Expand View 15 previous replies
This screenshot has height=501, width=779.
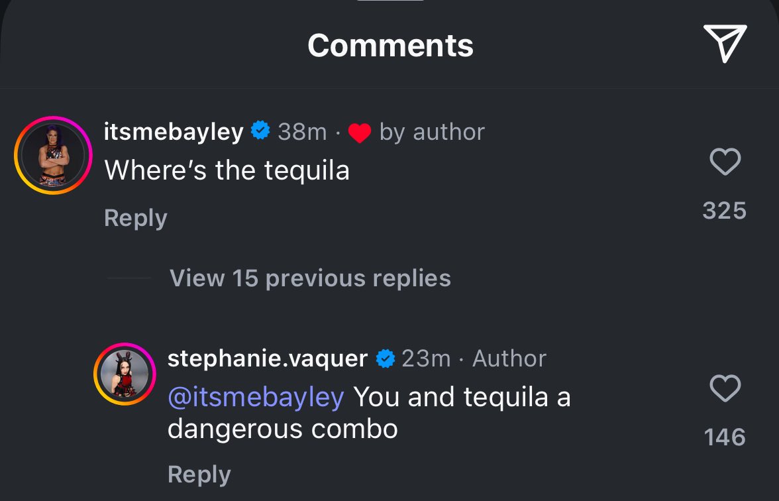pyautogui.click(x=310, y=278)
